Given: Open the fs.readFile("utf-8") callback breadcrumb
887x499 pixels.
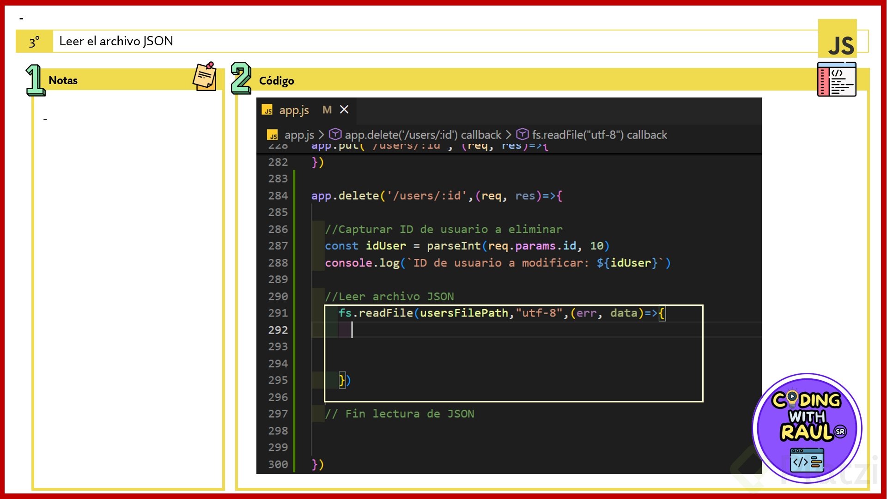Looking at the screenshot, I should [x=599, y=135].
